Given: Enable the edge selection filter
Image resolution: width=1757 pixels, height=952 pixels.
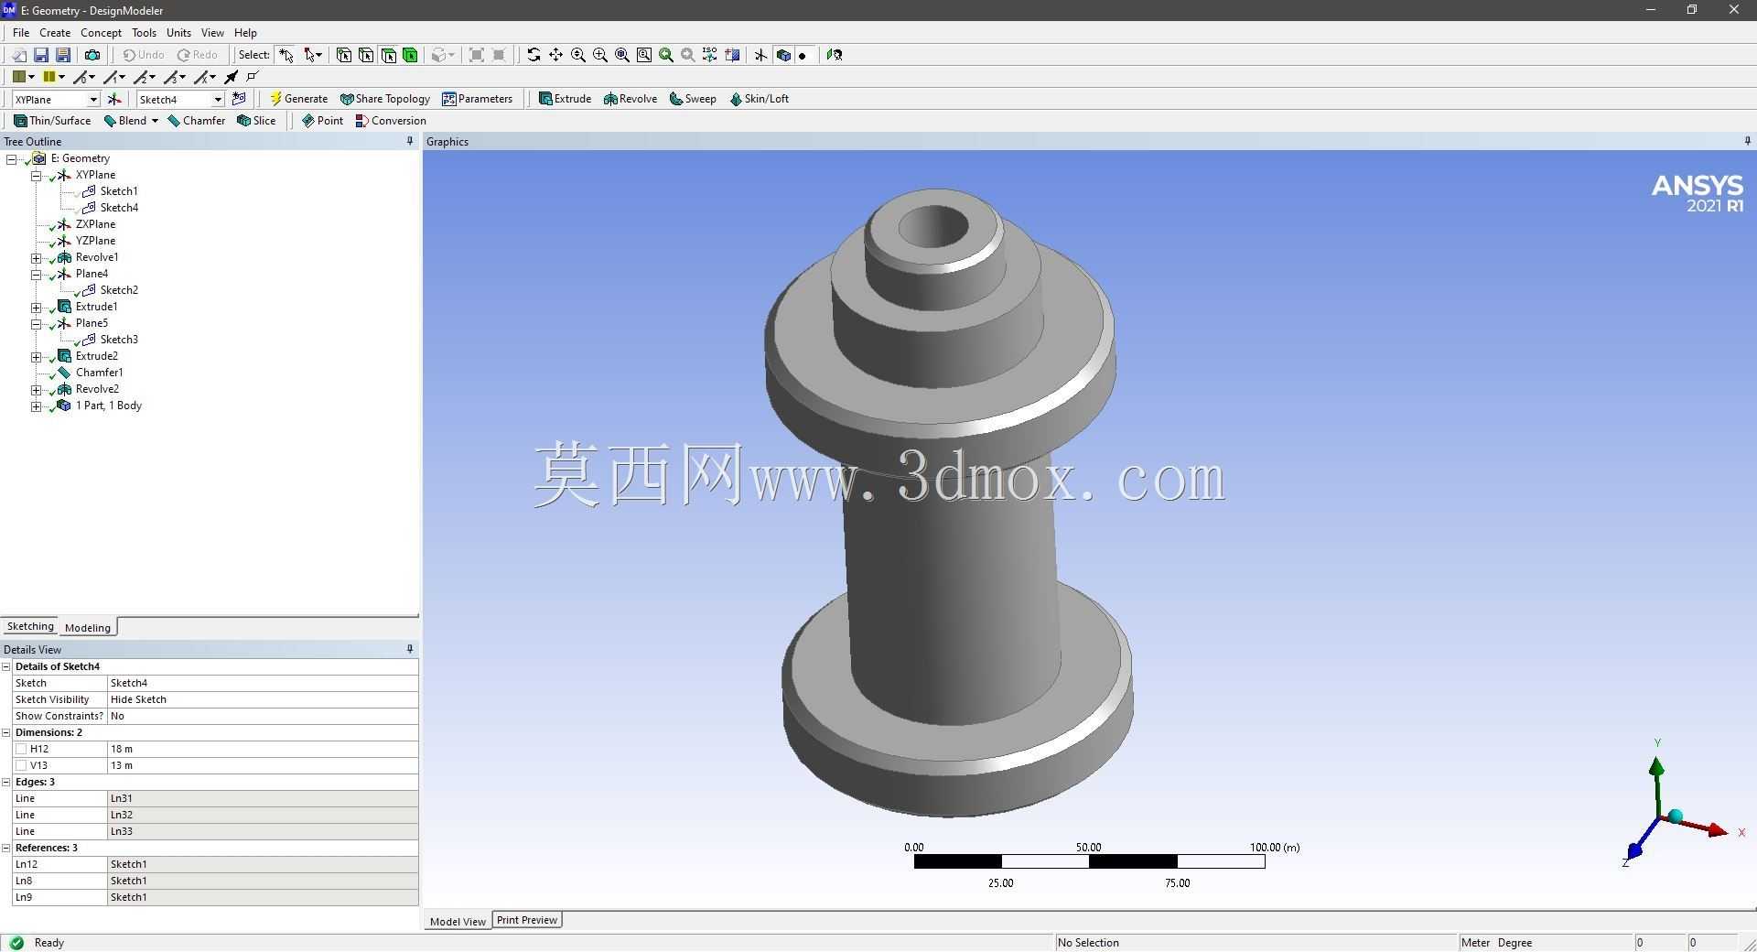Looking at the screenshot, I should pos(366,55).
